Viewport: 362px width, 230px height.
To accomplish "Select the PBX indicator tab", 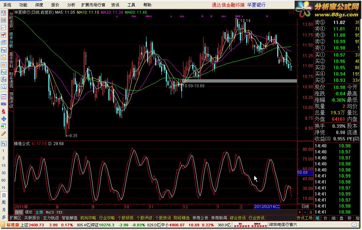I will pyautogui.click(x=60, y=212).
